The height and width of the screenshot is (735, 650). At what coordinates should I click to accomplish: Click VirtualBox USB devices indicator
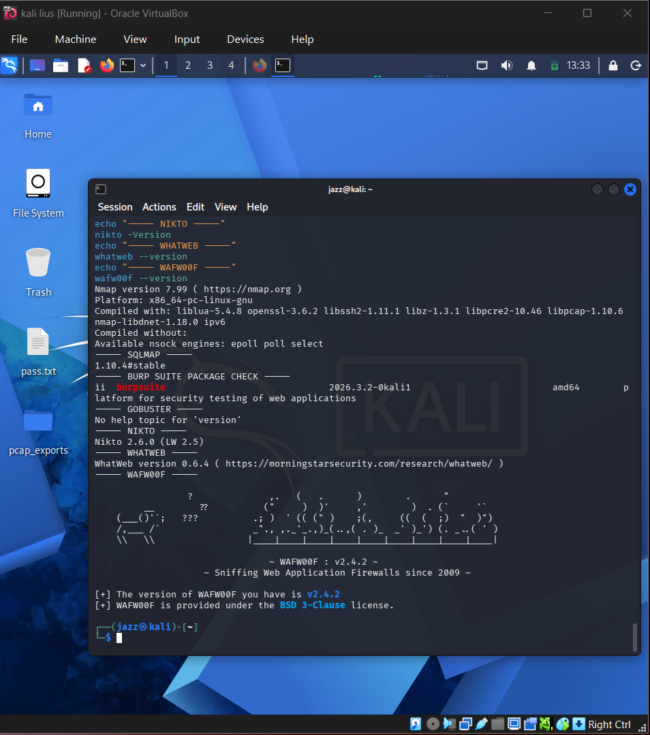pyautogui.click(x=482, y=724)
